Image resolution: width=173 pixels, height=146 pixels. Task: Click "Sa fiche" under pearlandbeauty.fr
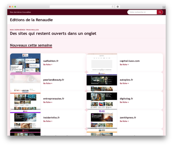[x=48, y=83]
